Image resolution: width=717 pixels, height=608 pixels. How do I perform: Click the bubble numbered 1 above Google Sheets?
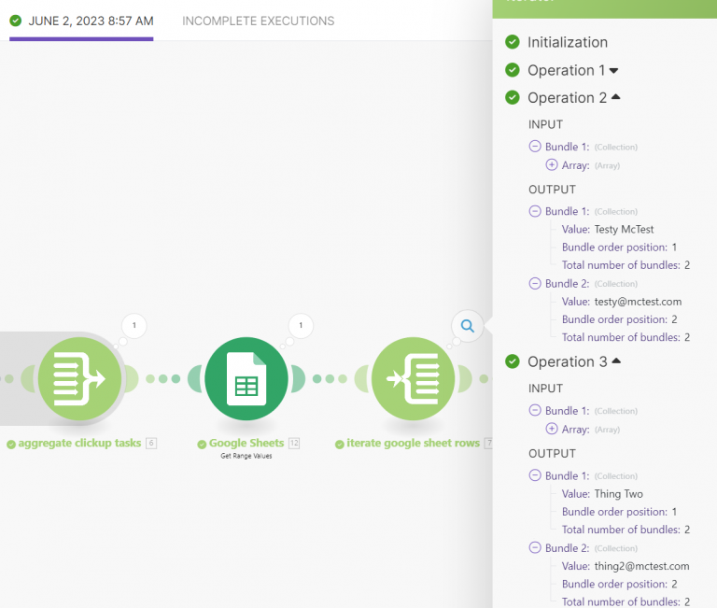[x=300, y=326]
